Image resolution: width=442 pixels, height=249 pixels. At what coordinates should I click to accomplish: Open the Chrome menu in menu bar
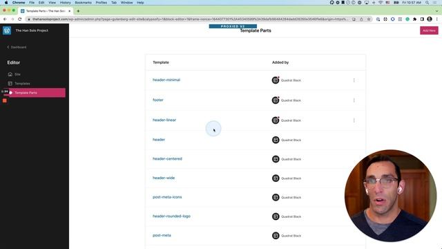pyautogui.click(x=19, y=3)
